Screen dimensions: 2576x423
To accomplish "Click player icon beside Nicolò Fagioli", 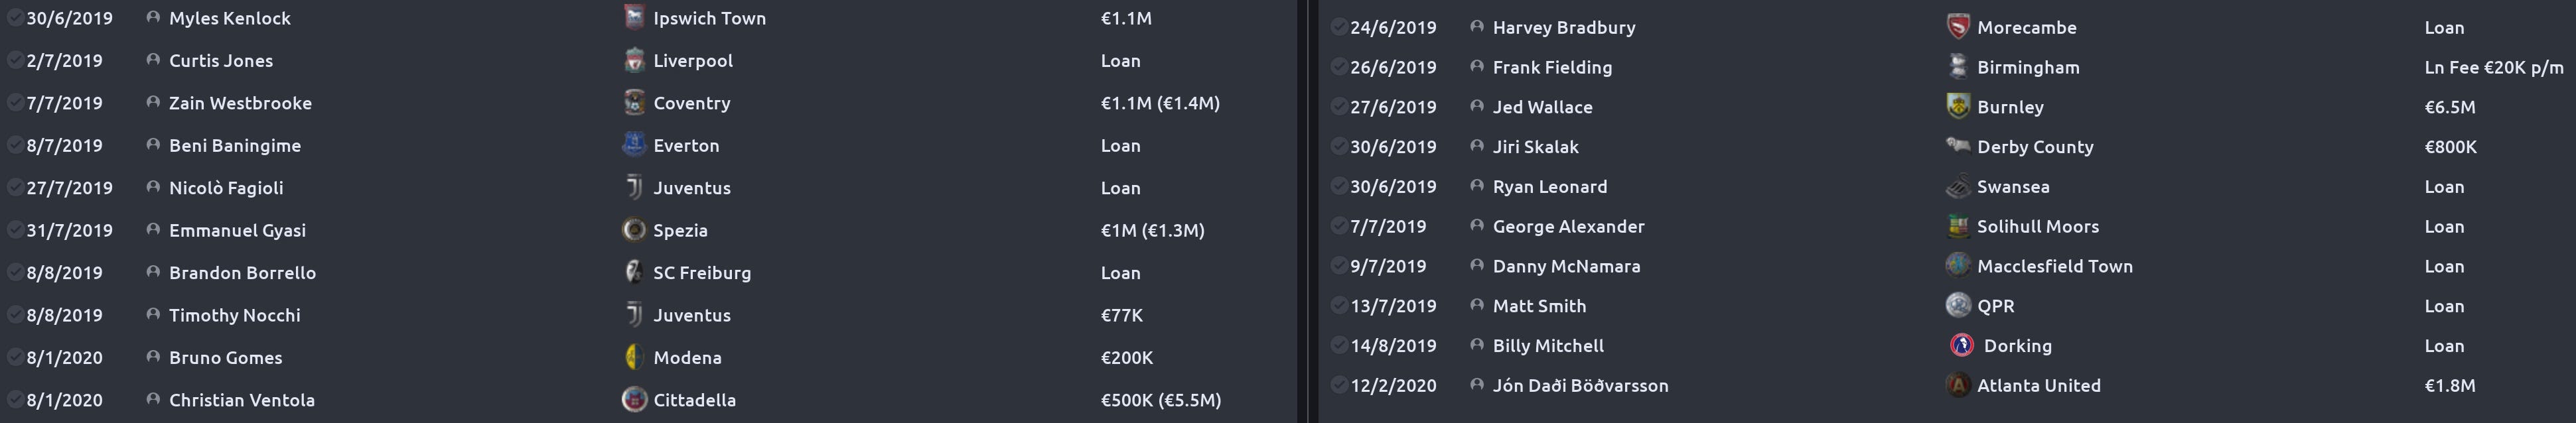I will click(x=153, y=187).
